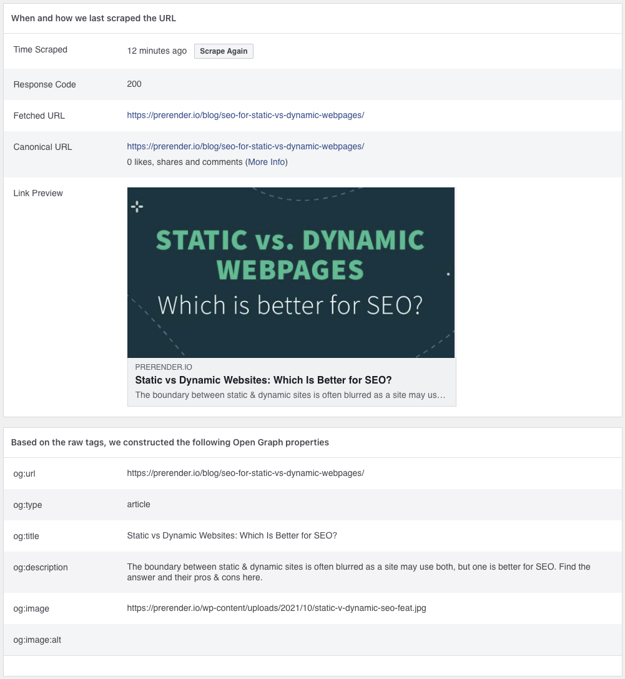This screenshot has width=625, height=679.
Task: Click the plus sparkle icon in preview image
Action: tap(137, 207)
